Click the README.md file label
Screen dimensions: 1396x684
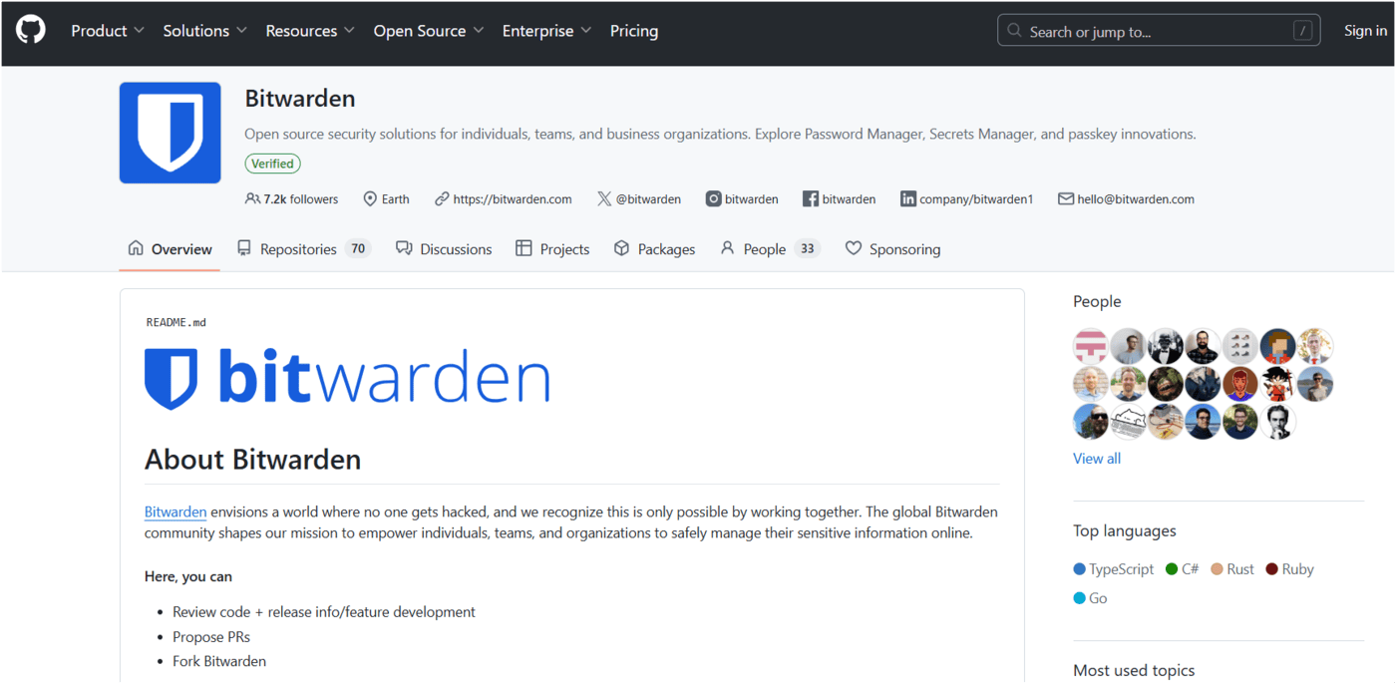point(176,322)
